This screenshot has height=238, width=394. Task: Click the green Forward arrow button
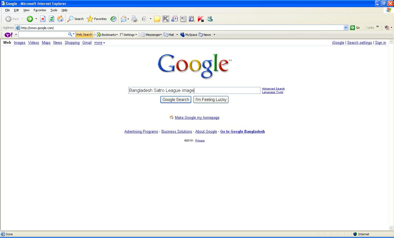30,19
